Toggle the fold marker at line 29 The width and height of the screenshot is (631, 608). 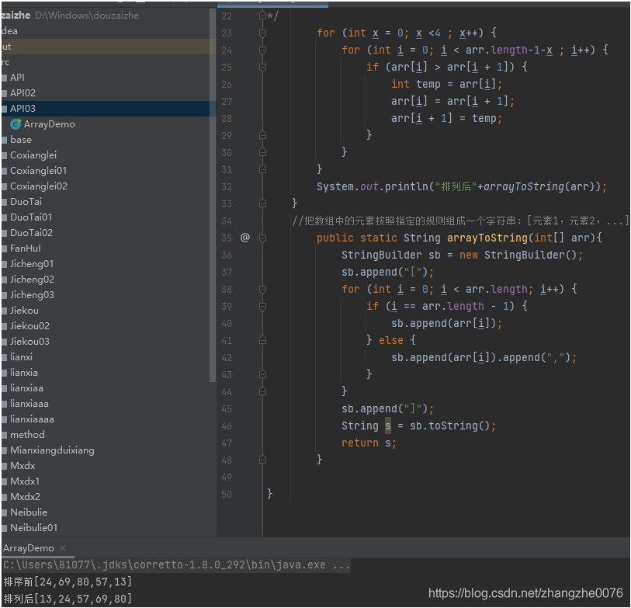tap(261, 135)
